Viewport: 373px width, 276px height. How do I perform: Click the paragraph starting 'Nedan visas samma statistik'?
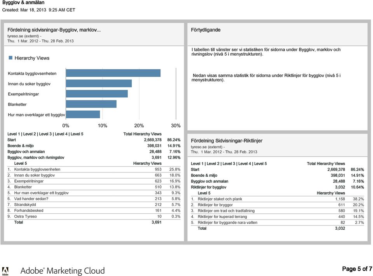(x=266, y=78)
